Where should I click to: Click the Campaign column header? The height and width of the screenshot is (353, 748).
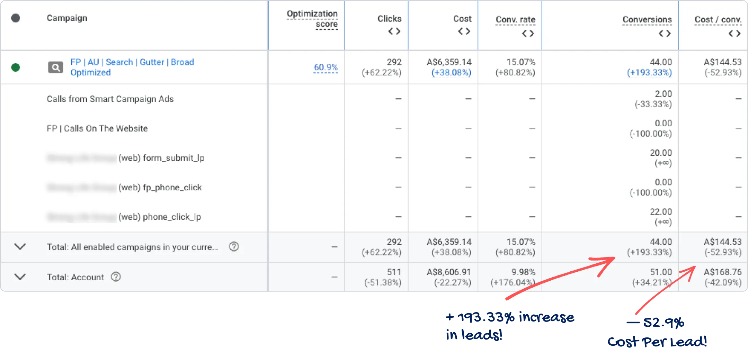click(x=67, y=18)
